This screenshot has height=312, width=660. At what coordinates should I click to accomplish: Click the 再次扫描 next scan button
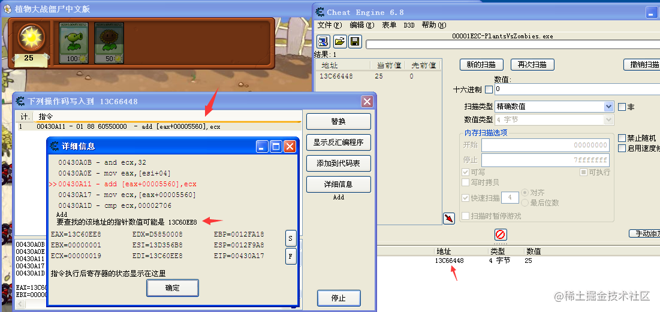click(532, 65)
